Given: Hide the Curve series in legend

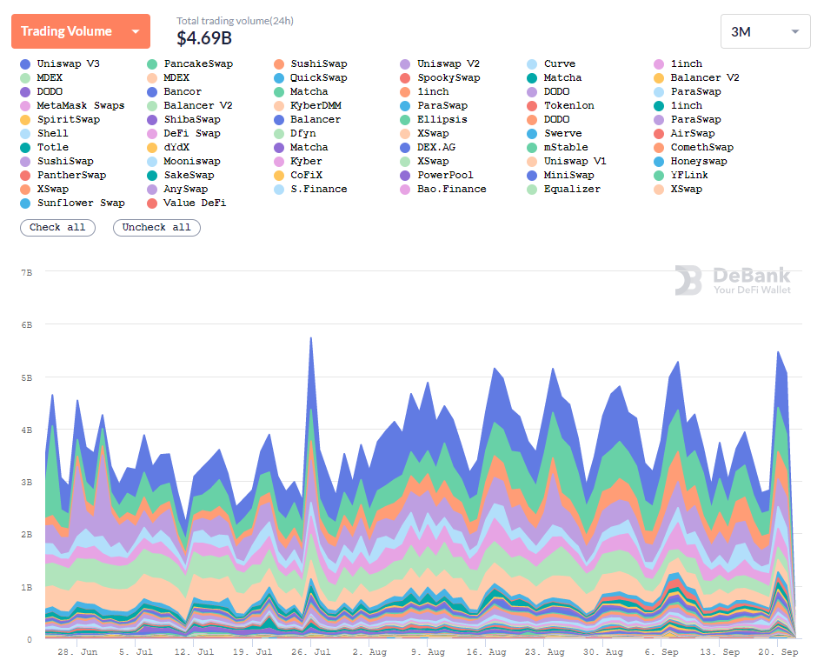Looking at the screenshot, I should pyautogui.click(x=551, y=64).
